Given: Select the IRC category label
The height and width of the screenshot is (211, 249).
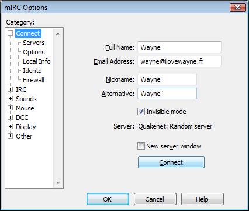Looking at the screenshot, I should [x=21, y=89].
